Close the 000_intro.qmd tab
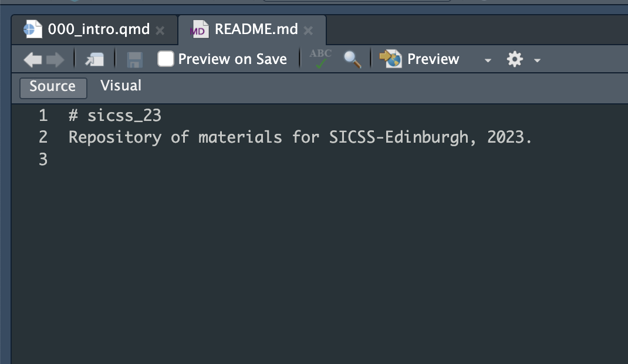Screen dimensions: 628x364 [x=160, y=31]
